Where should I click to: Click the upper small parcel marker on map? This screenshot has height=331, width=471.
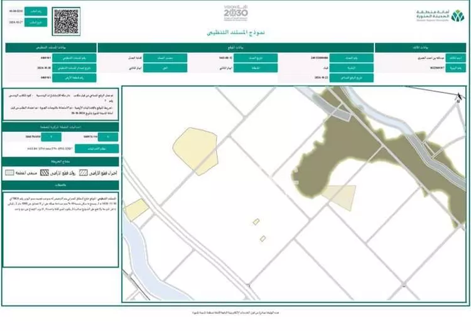point(256,221)
